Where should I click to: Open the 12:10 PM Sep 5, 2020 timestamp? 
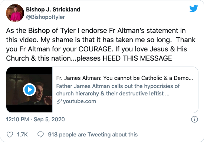(x=35, y=119)
